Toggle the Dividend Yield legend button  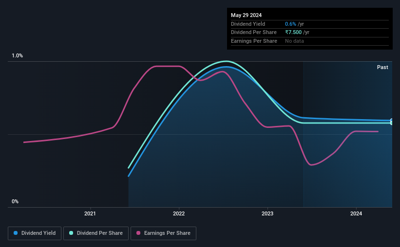point(35,233)
